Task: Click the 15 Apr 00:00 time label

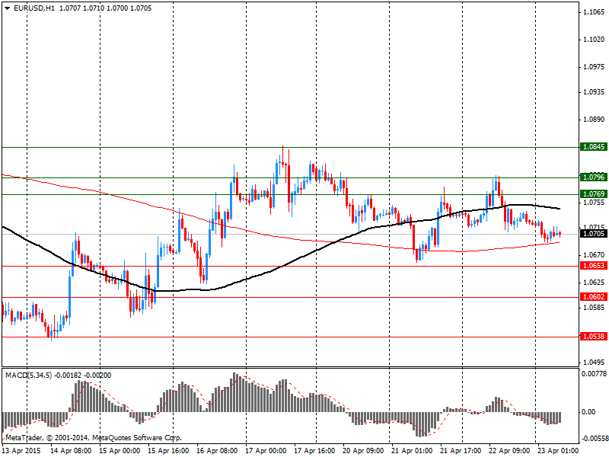Action: pos(120,451)
